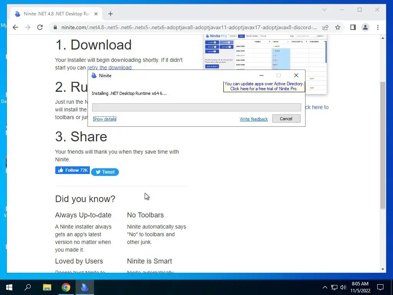Open notification center icon

380,287
